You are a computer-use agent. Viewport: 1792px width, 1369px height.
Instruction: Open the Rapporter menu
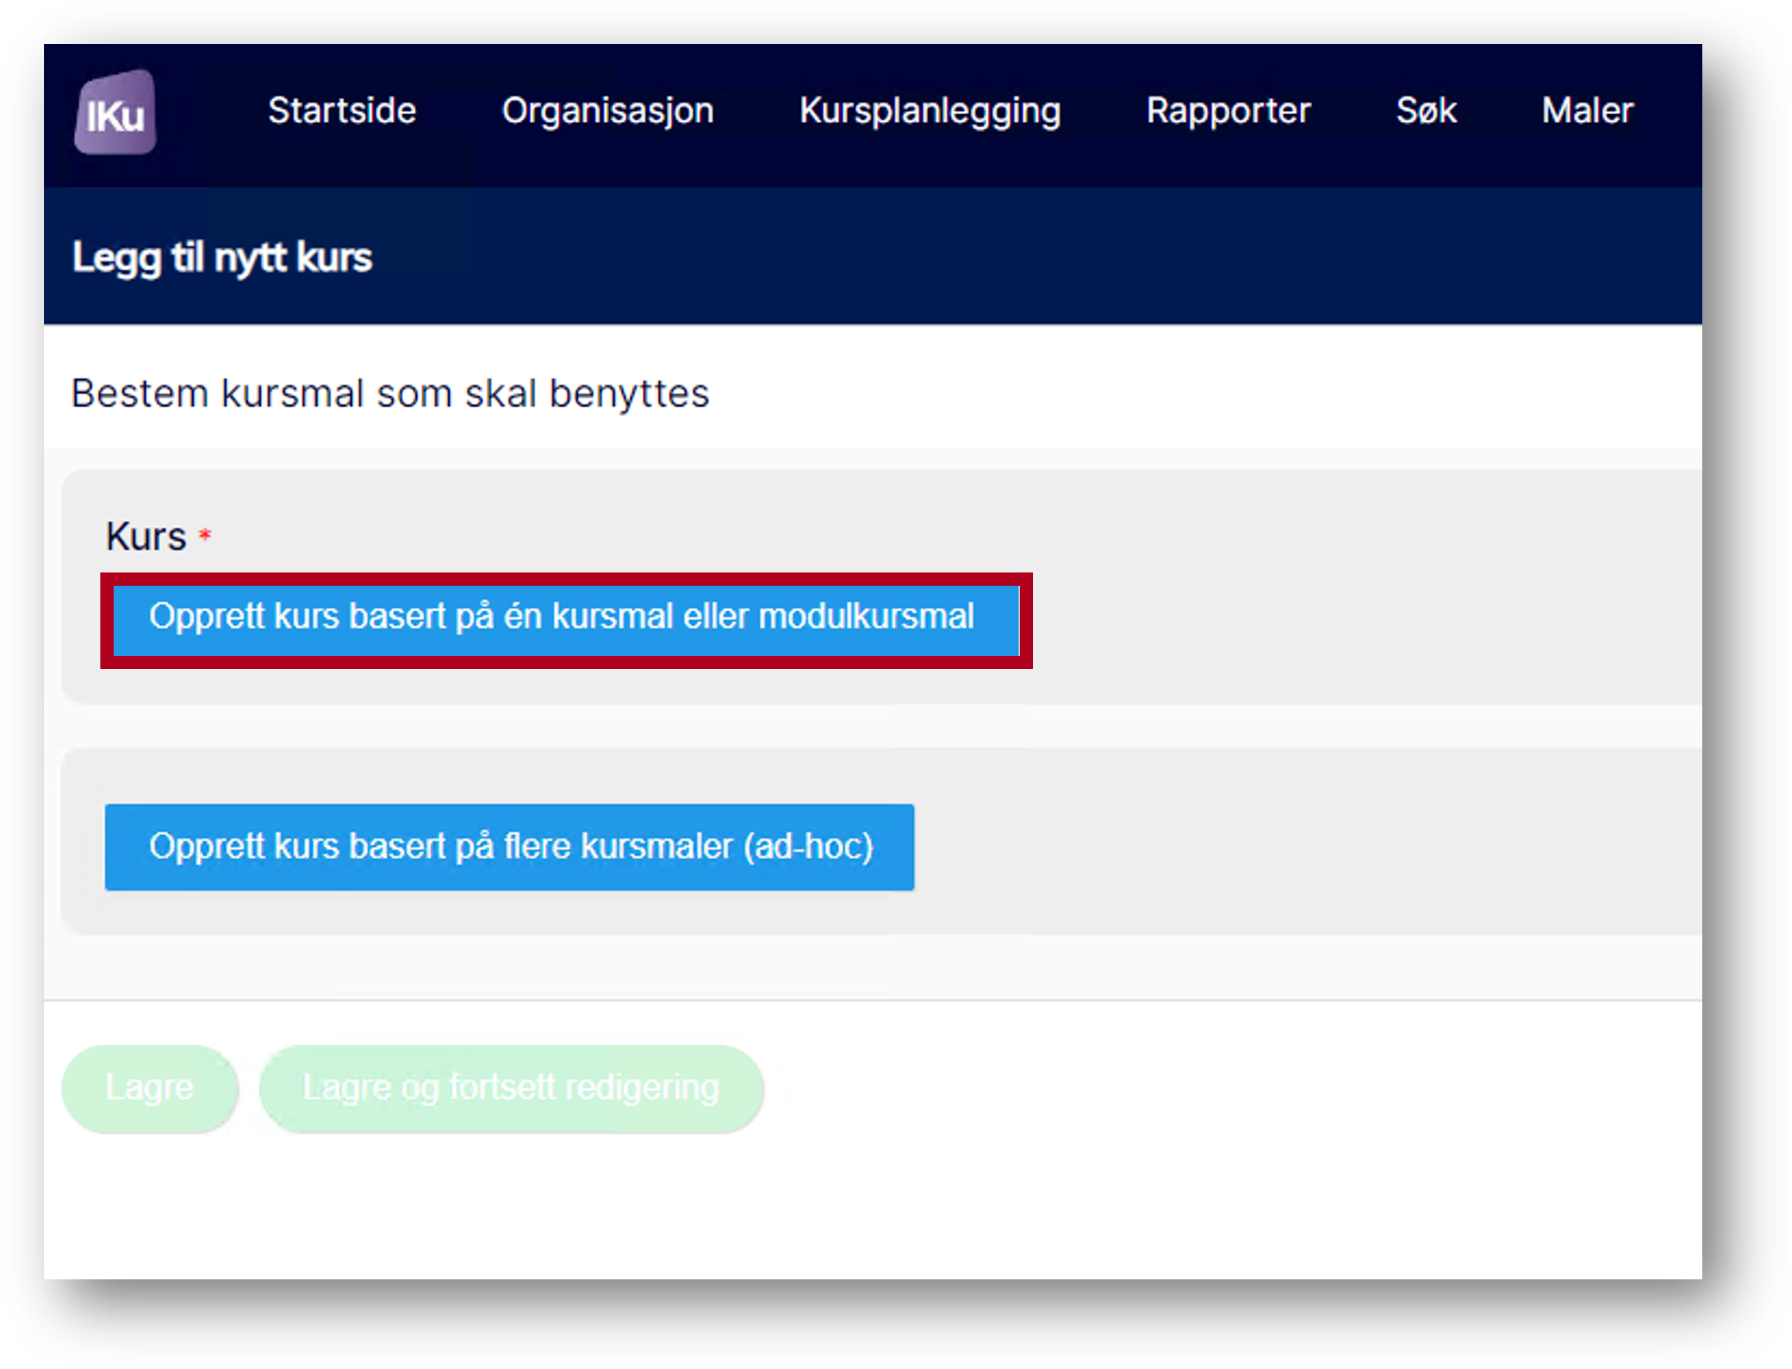1228,111
